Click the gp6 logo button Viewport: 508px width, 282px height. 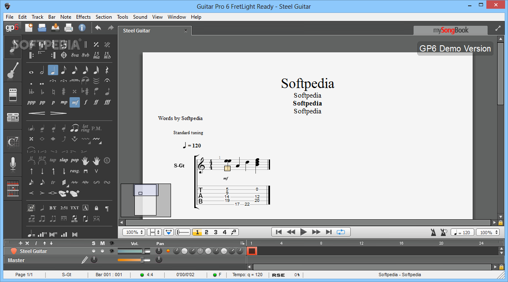tap(12, 28)
